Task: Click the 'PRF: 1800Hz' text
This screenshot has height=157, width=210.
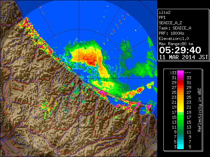Action: (x=172, y=33)
